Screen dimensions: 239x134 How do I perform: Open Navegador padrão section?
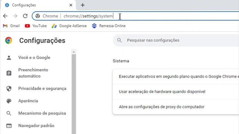pyautogui.click(x=36, y=126)
